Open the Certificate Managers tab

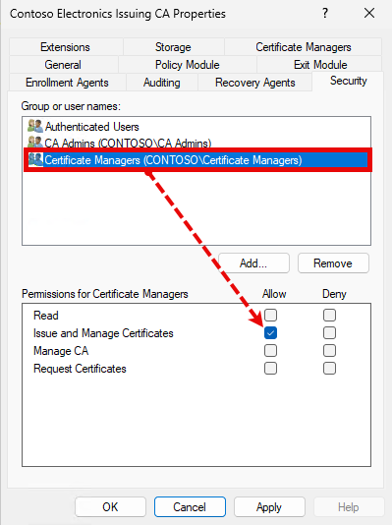point(303,47)
